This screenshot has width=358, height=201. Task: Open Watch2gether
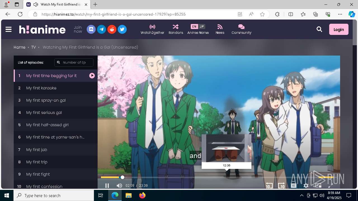pos(152,29)
